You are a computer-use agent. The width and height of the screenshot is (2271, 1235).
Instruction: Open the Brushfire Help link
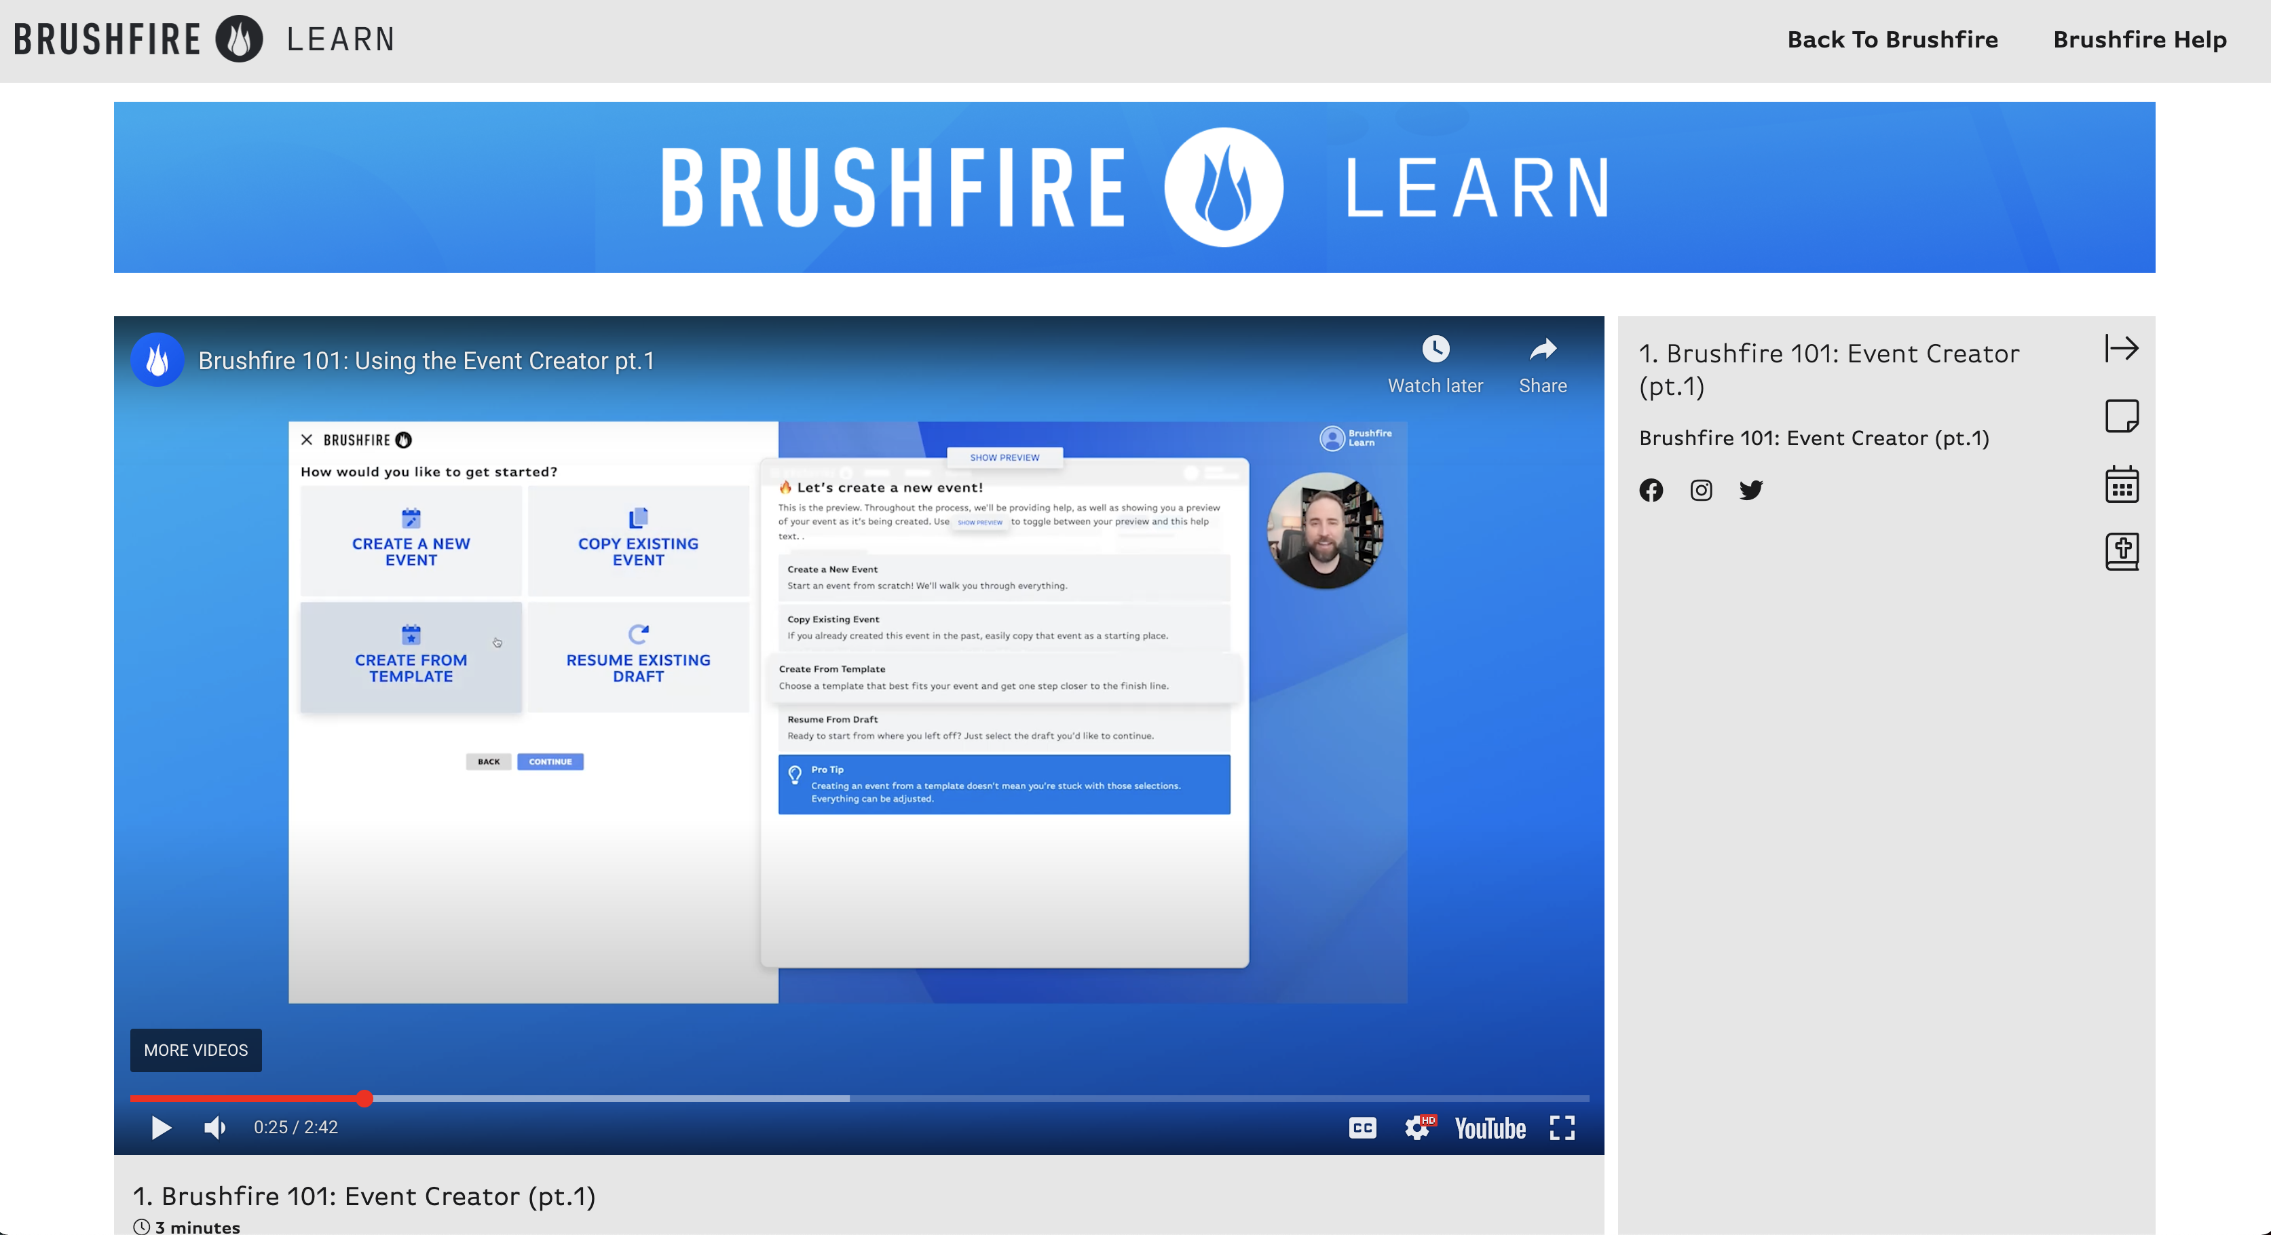click(2139, 39)
